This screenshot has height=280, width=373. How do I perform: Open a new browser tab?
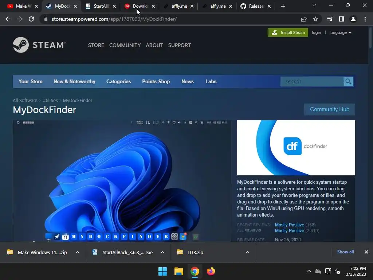pos(283,6)
